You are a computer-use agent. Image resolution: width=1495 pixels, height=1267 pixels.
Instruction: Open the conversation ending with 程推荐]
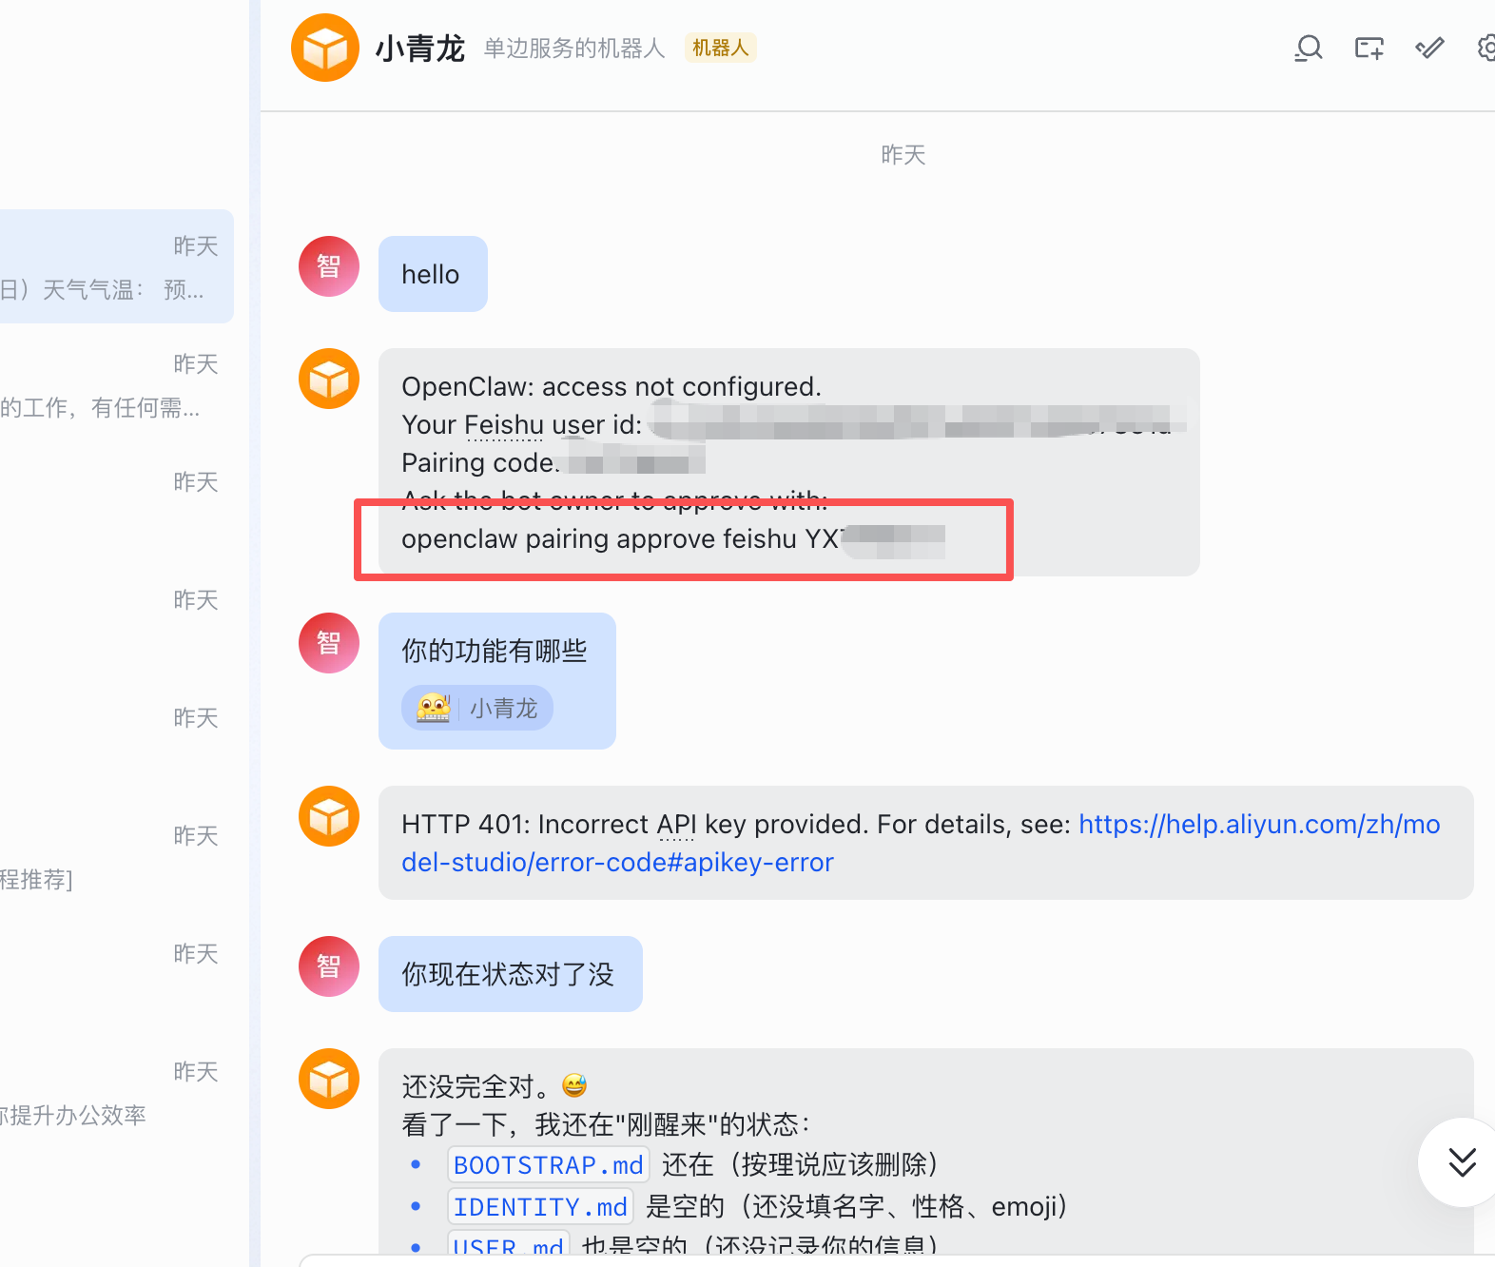click(x=114, y=858)
